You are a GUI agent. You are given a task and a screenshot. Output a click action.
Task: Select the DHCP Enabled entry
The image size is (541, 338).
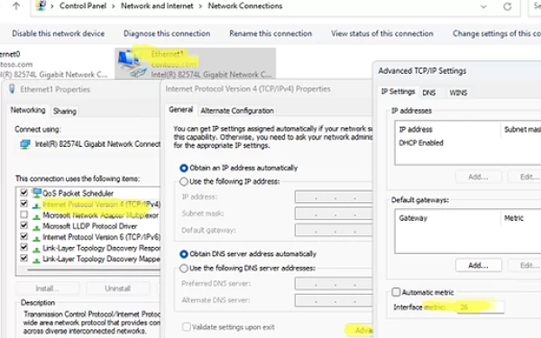pyautogui.click(x=420, y=142)
